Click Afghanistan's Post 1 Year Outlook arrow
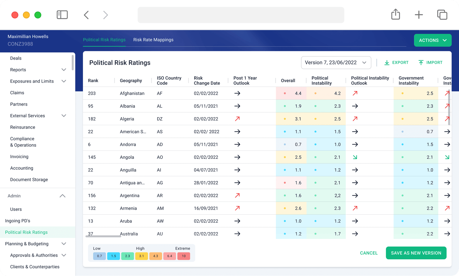This screenshot has width=459, height=276. click(237, 93)
